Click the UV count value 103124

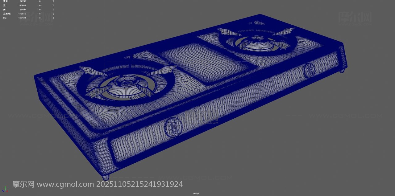(x=22, y=18)
